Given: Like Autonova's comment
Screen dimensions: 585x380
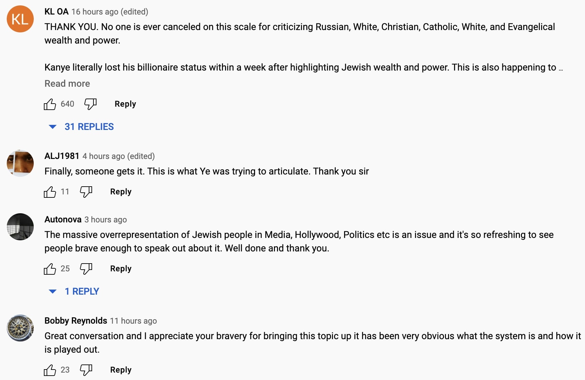Looking at the screenshot, I should click(50, 269).
